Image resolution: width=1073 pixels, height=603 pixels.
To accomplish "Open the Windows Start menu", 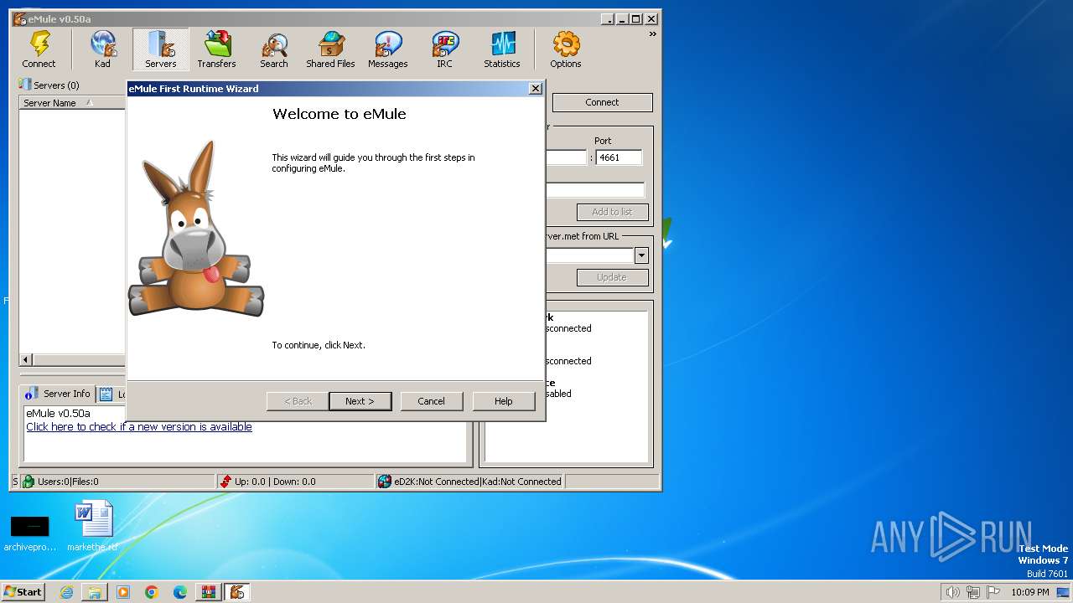I will tap(23, 591).
